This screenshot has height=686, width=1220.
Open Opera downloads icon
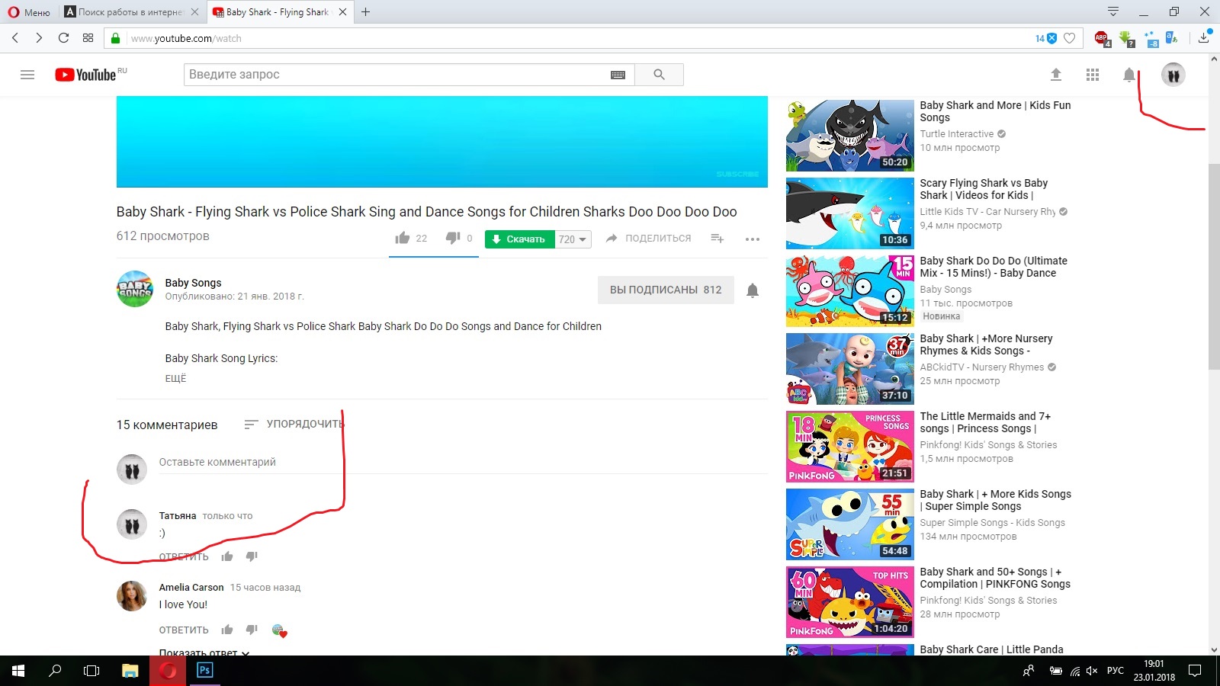(x=1204, y=37)
